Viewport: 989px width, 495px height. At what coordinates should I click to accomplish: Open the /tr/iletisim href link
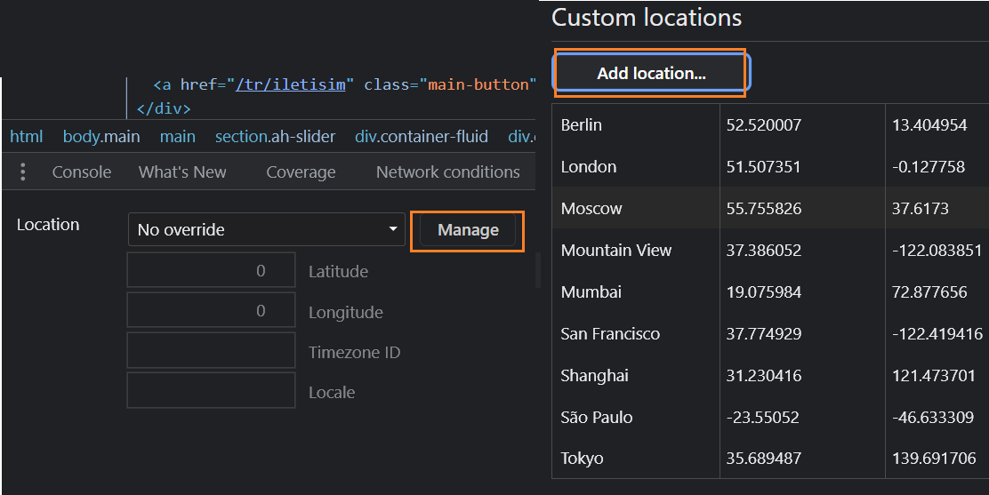click(290, 84)
